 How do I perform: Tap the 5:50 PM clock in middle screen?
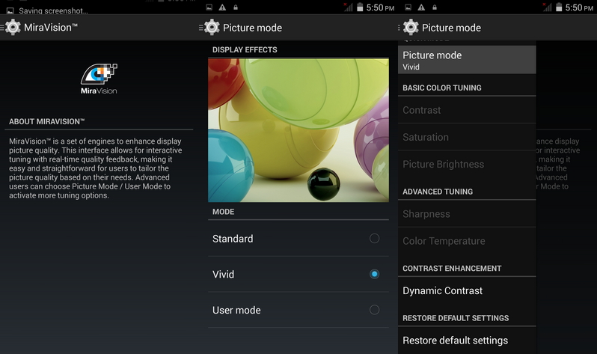coord(380,7)
